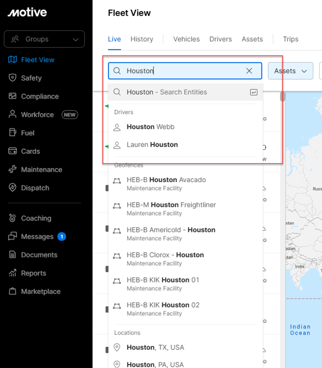
Task: Click the Messages chat icon
Action: (x=13, y=236)
